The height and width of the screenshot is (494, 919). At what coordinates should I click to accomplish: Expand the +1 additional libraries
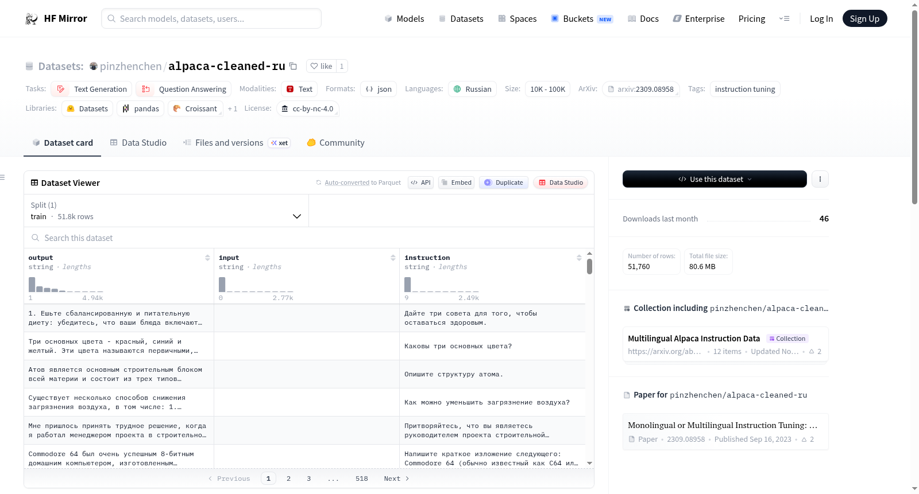point(233,108)
